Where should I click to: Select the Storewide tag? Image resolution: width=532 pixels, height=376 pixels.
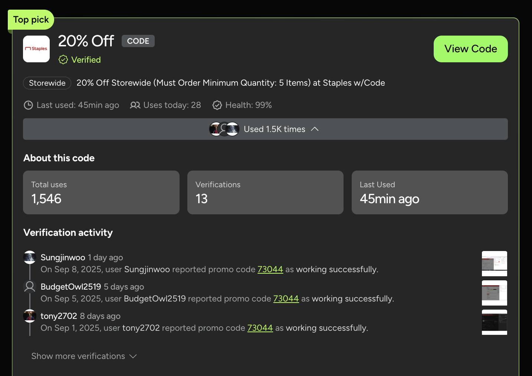click(47, 83)
